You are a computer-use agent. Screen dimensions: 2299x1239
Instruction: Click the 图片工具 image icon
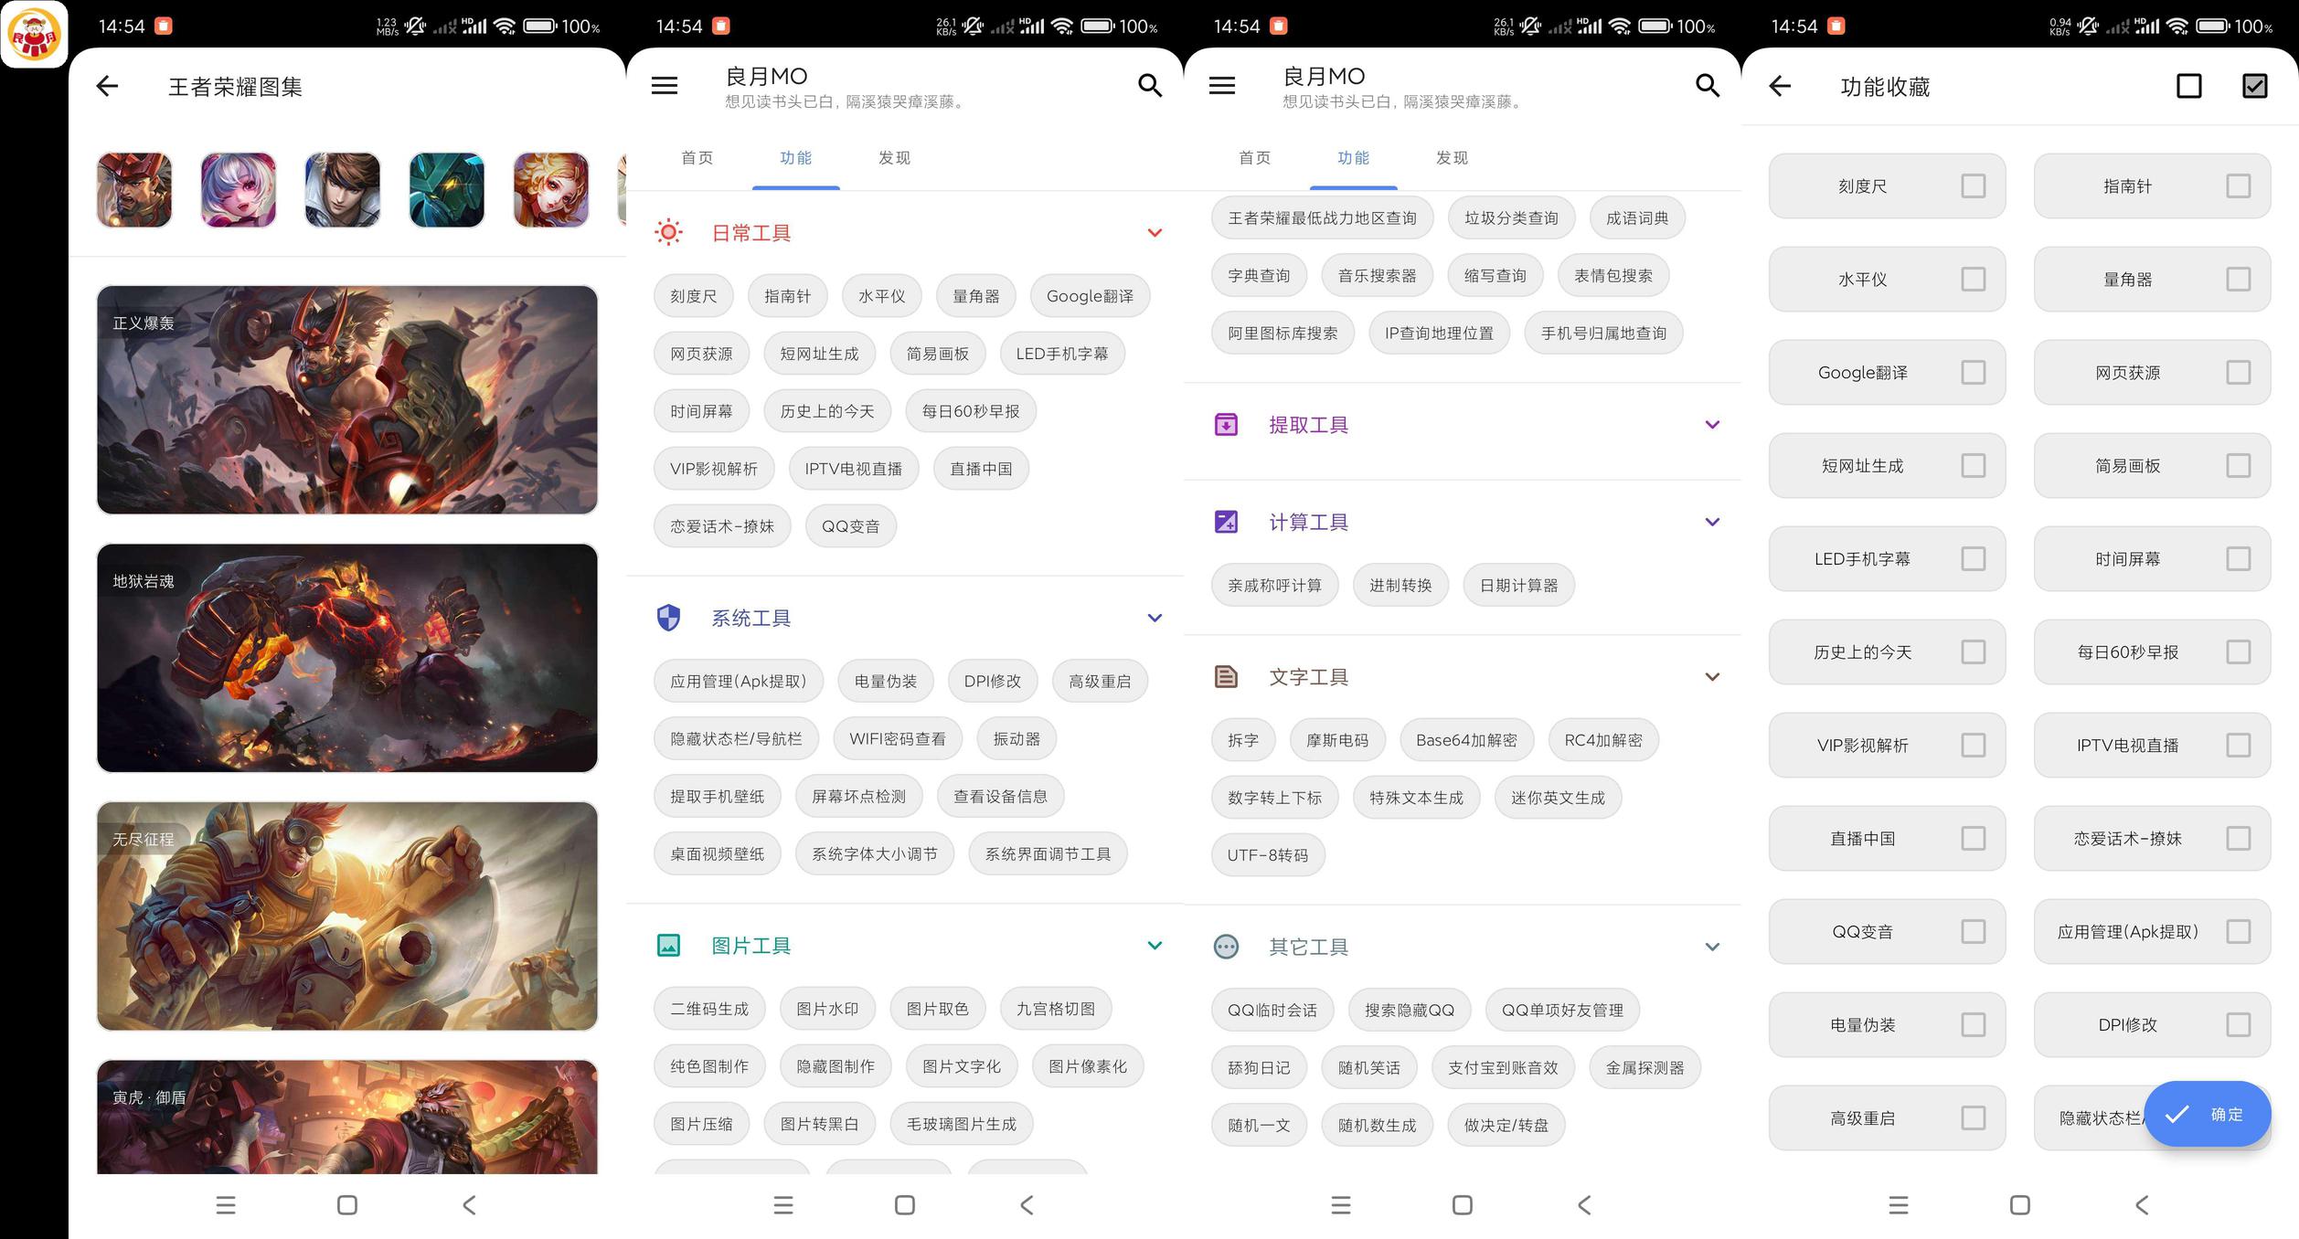pos(668,945)
